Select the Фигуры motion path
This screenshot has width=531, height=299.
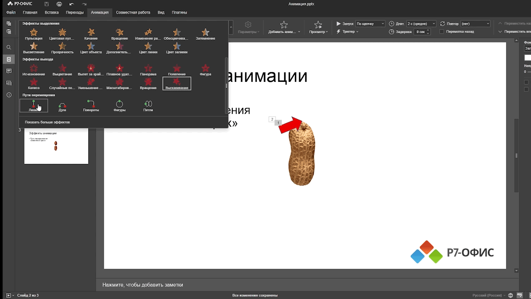[119, 105]
